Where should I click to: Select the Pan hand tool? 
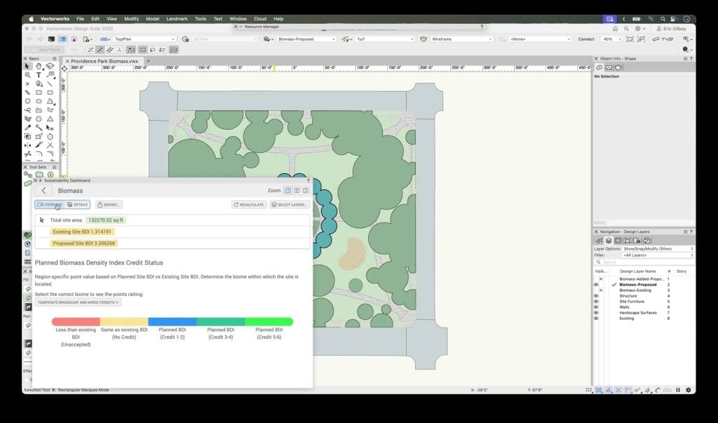point(39,67)
